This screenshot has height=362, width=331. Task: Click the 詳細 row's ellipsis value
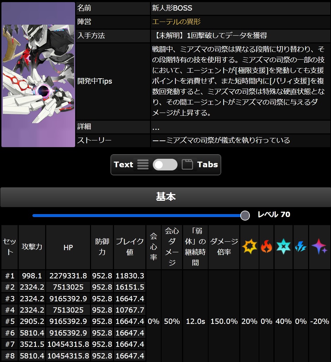tap(156, 128)
